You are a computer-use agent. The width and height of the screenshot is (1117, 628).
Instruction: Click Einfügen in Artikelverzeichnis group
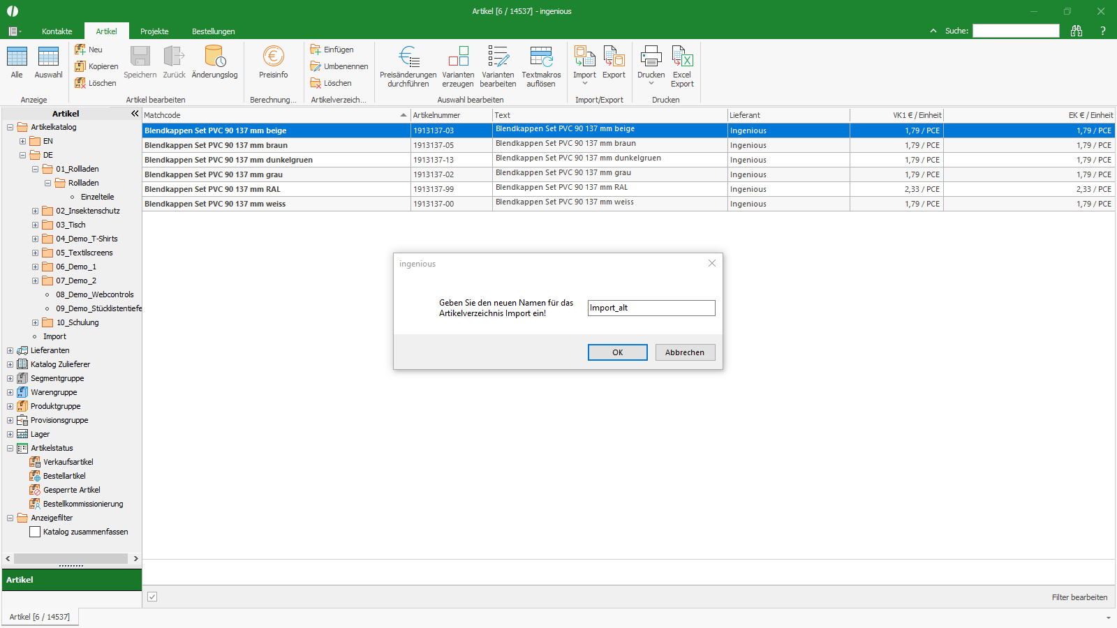click(x=332, y=50)
